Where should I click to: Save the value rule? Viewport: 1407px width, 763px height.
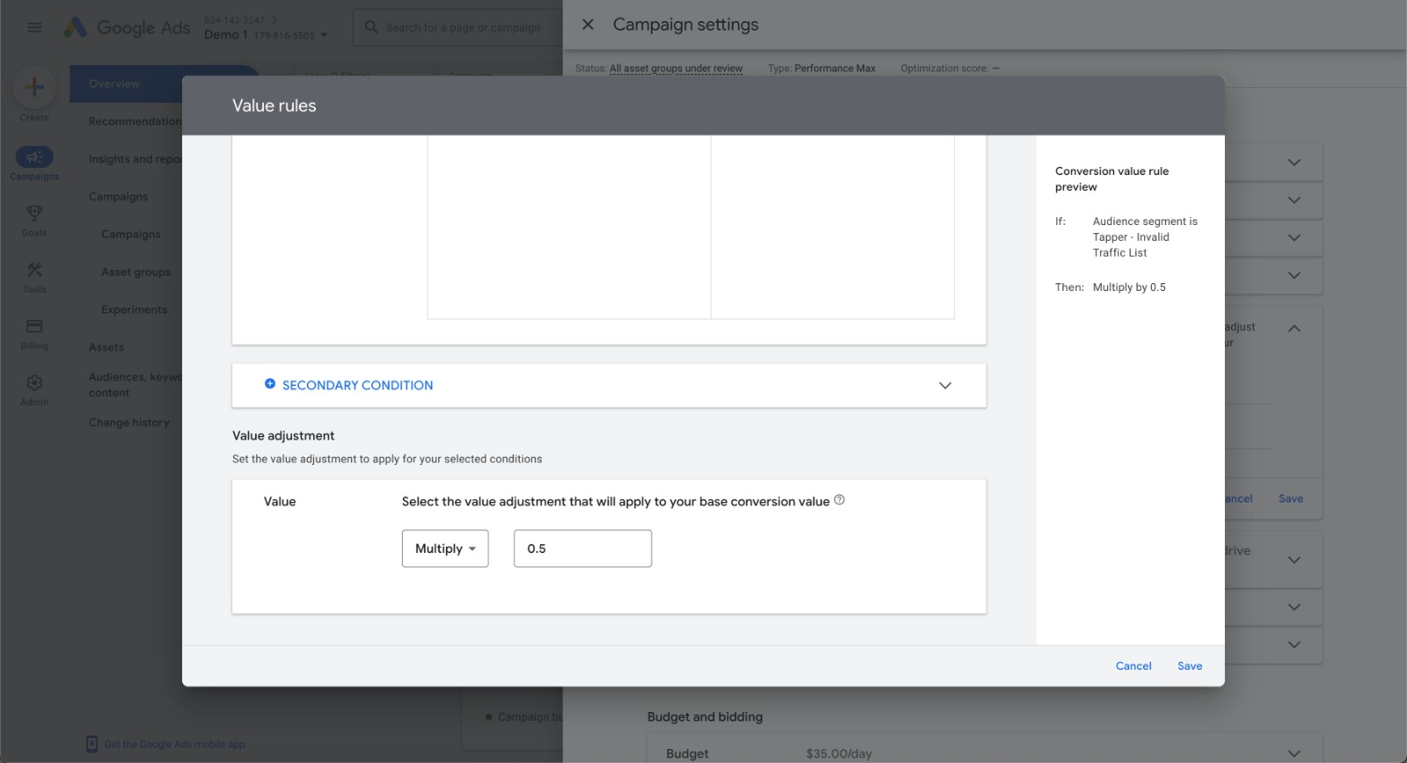pos(1189,666)
